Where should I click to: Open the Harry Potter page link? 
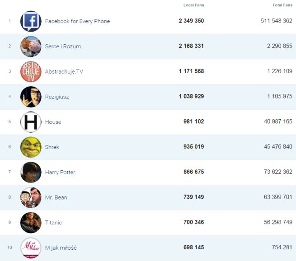pos(60,172)
